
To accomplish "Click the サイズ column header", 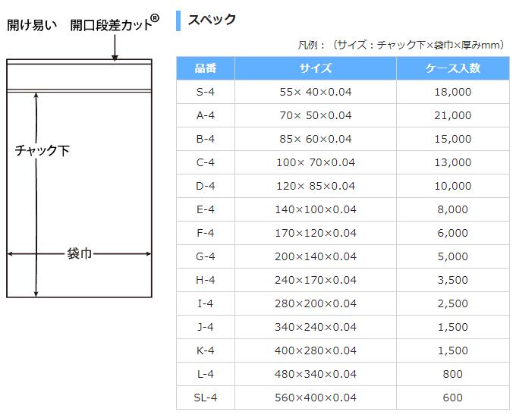I will tap(315, 68).
